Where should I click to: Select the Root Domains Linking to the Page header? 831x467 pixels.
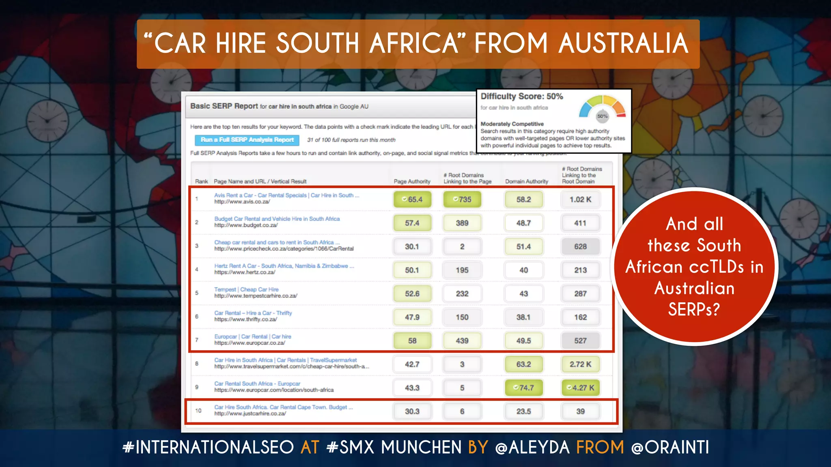467,178
